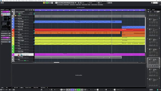Click Rewind in the transport bar
The height and width of the screenshot is (91, 161).
tap(67, 90)
